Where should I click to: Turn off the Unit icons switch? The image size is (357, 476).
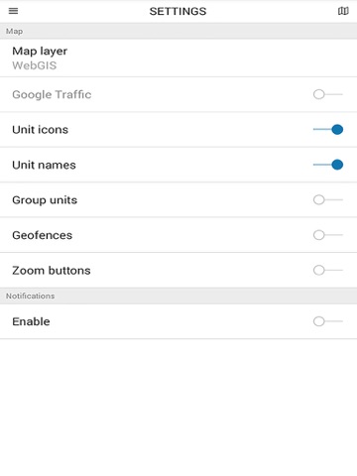[328, 129]
